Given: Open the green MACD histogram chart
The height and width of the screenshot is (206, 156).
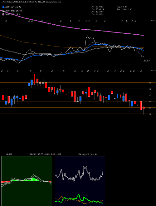Looking at the screenshot, I should [27, 181].
